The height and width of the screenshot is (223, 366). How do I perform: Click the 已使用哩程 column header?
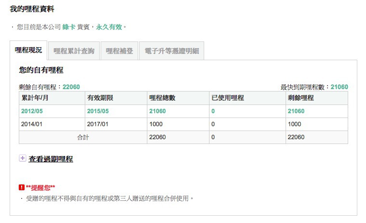pos(228,98)
